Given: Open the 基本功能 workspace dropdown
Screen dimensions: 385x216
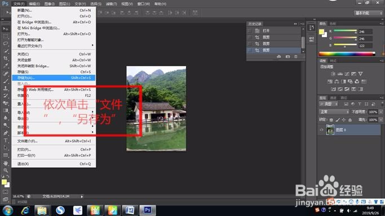Looking at the screenshot, I should coord(368,13).
